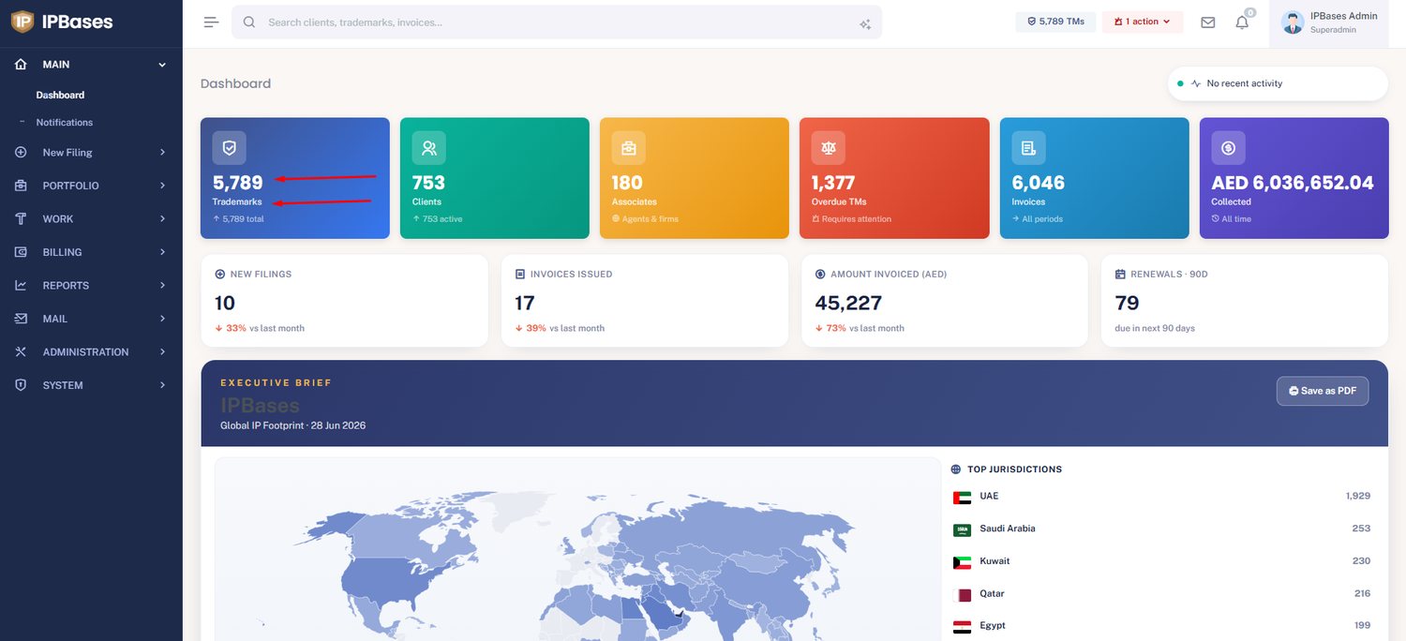Click the document icon on Invoices card
The image size is (1406, 641).
coord(1028,148)
